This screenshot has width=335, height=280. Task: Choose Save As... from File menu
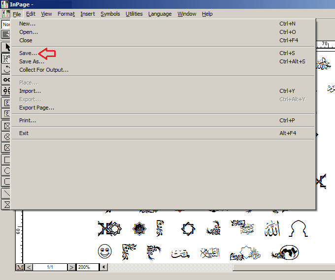(32, 61)
